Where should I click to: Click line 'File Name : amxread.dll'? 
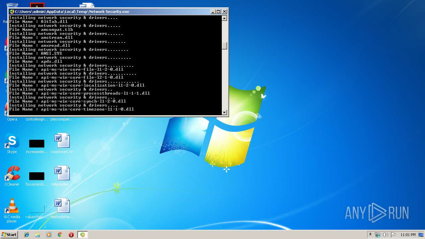[40, 45]
